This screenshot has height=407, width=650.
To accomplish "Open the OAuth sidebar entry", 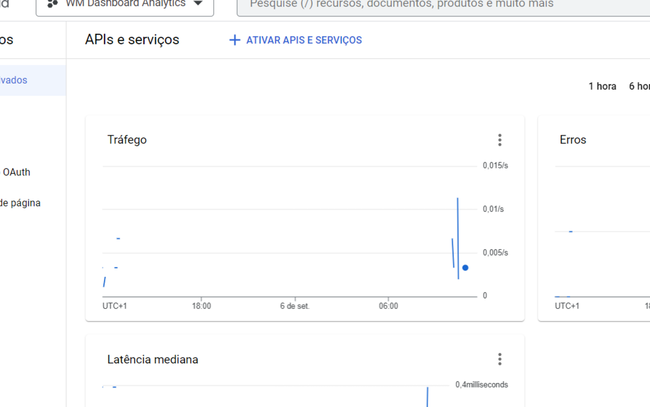I will 16,172.
